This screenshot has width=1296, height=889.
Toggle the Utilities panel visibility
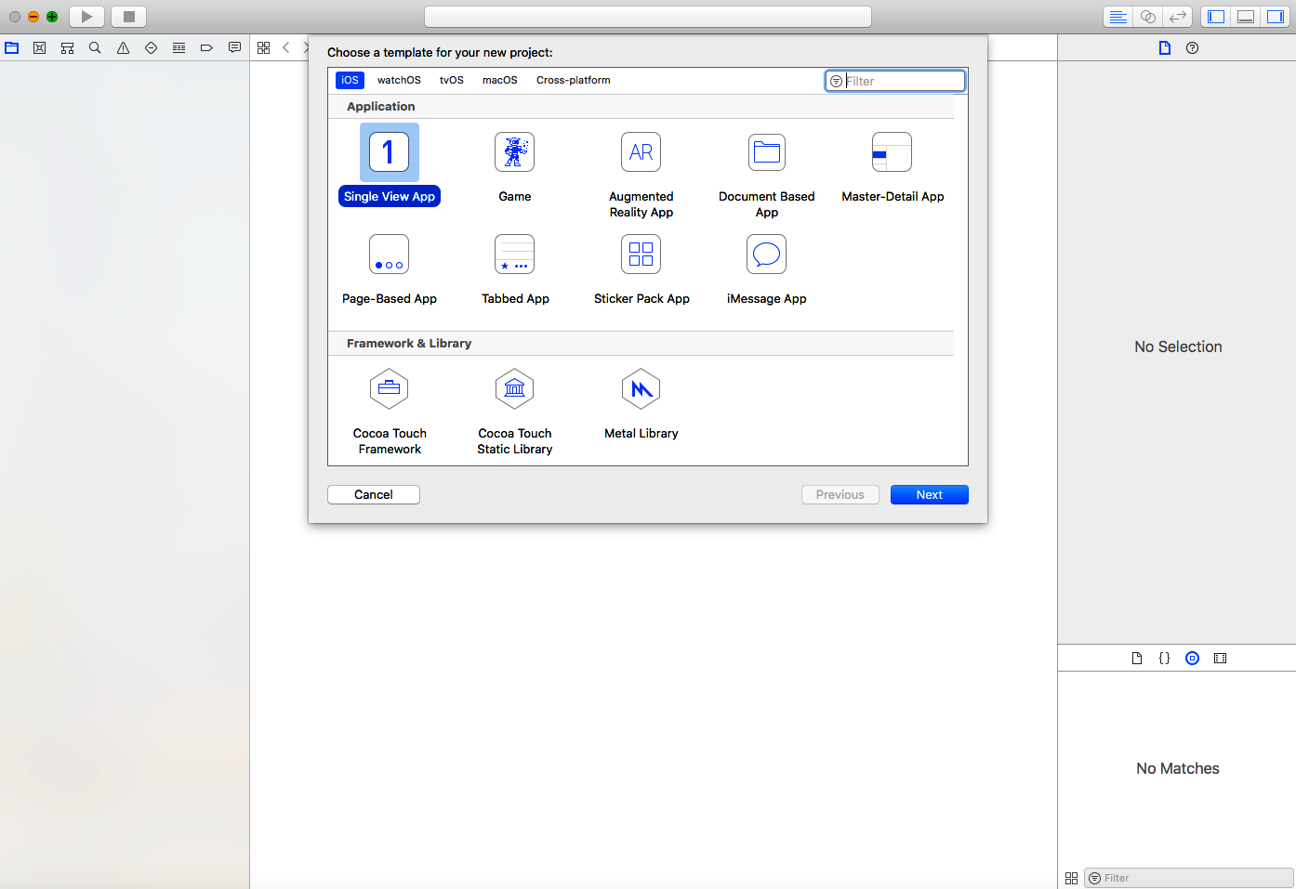[x=1276, y=17]
